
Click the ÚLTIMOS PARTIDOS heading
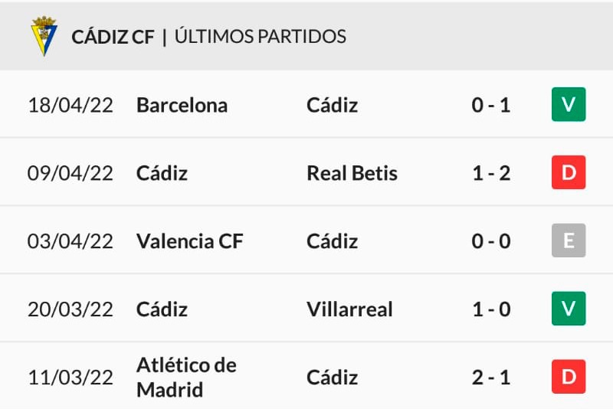coord(261,36)
